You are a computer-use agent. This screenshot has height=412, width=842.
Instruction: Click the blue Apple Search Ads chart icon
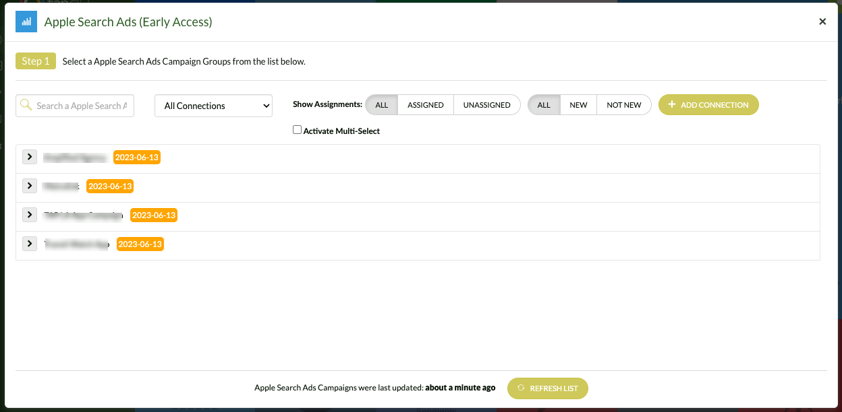26,22
